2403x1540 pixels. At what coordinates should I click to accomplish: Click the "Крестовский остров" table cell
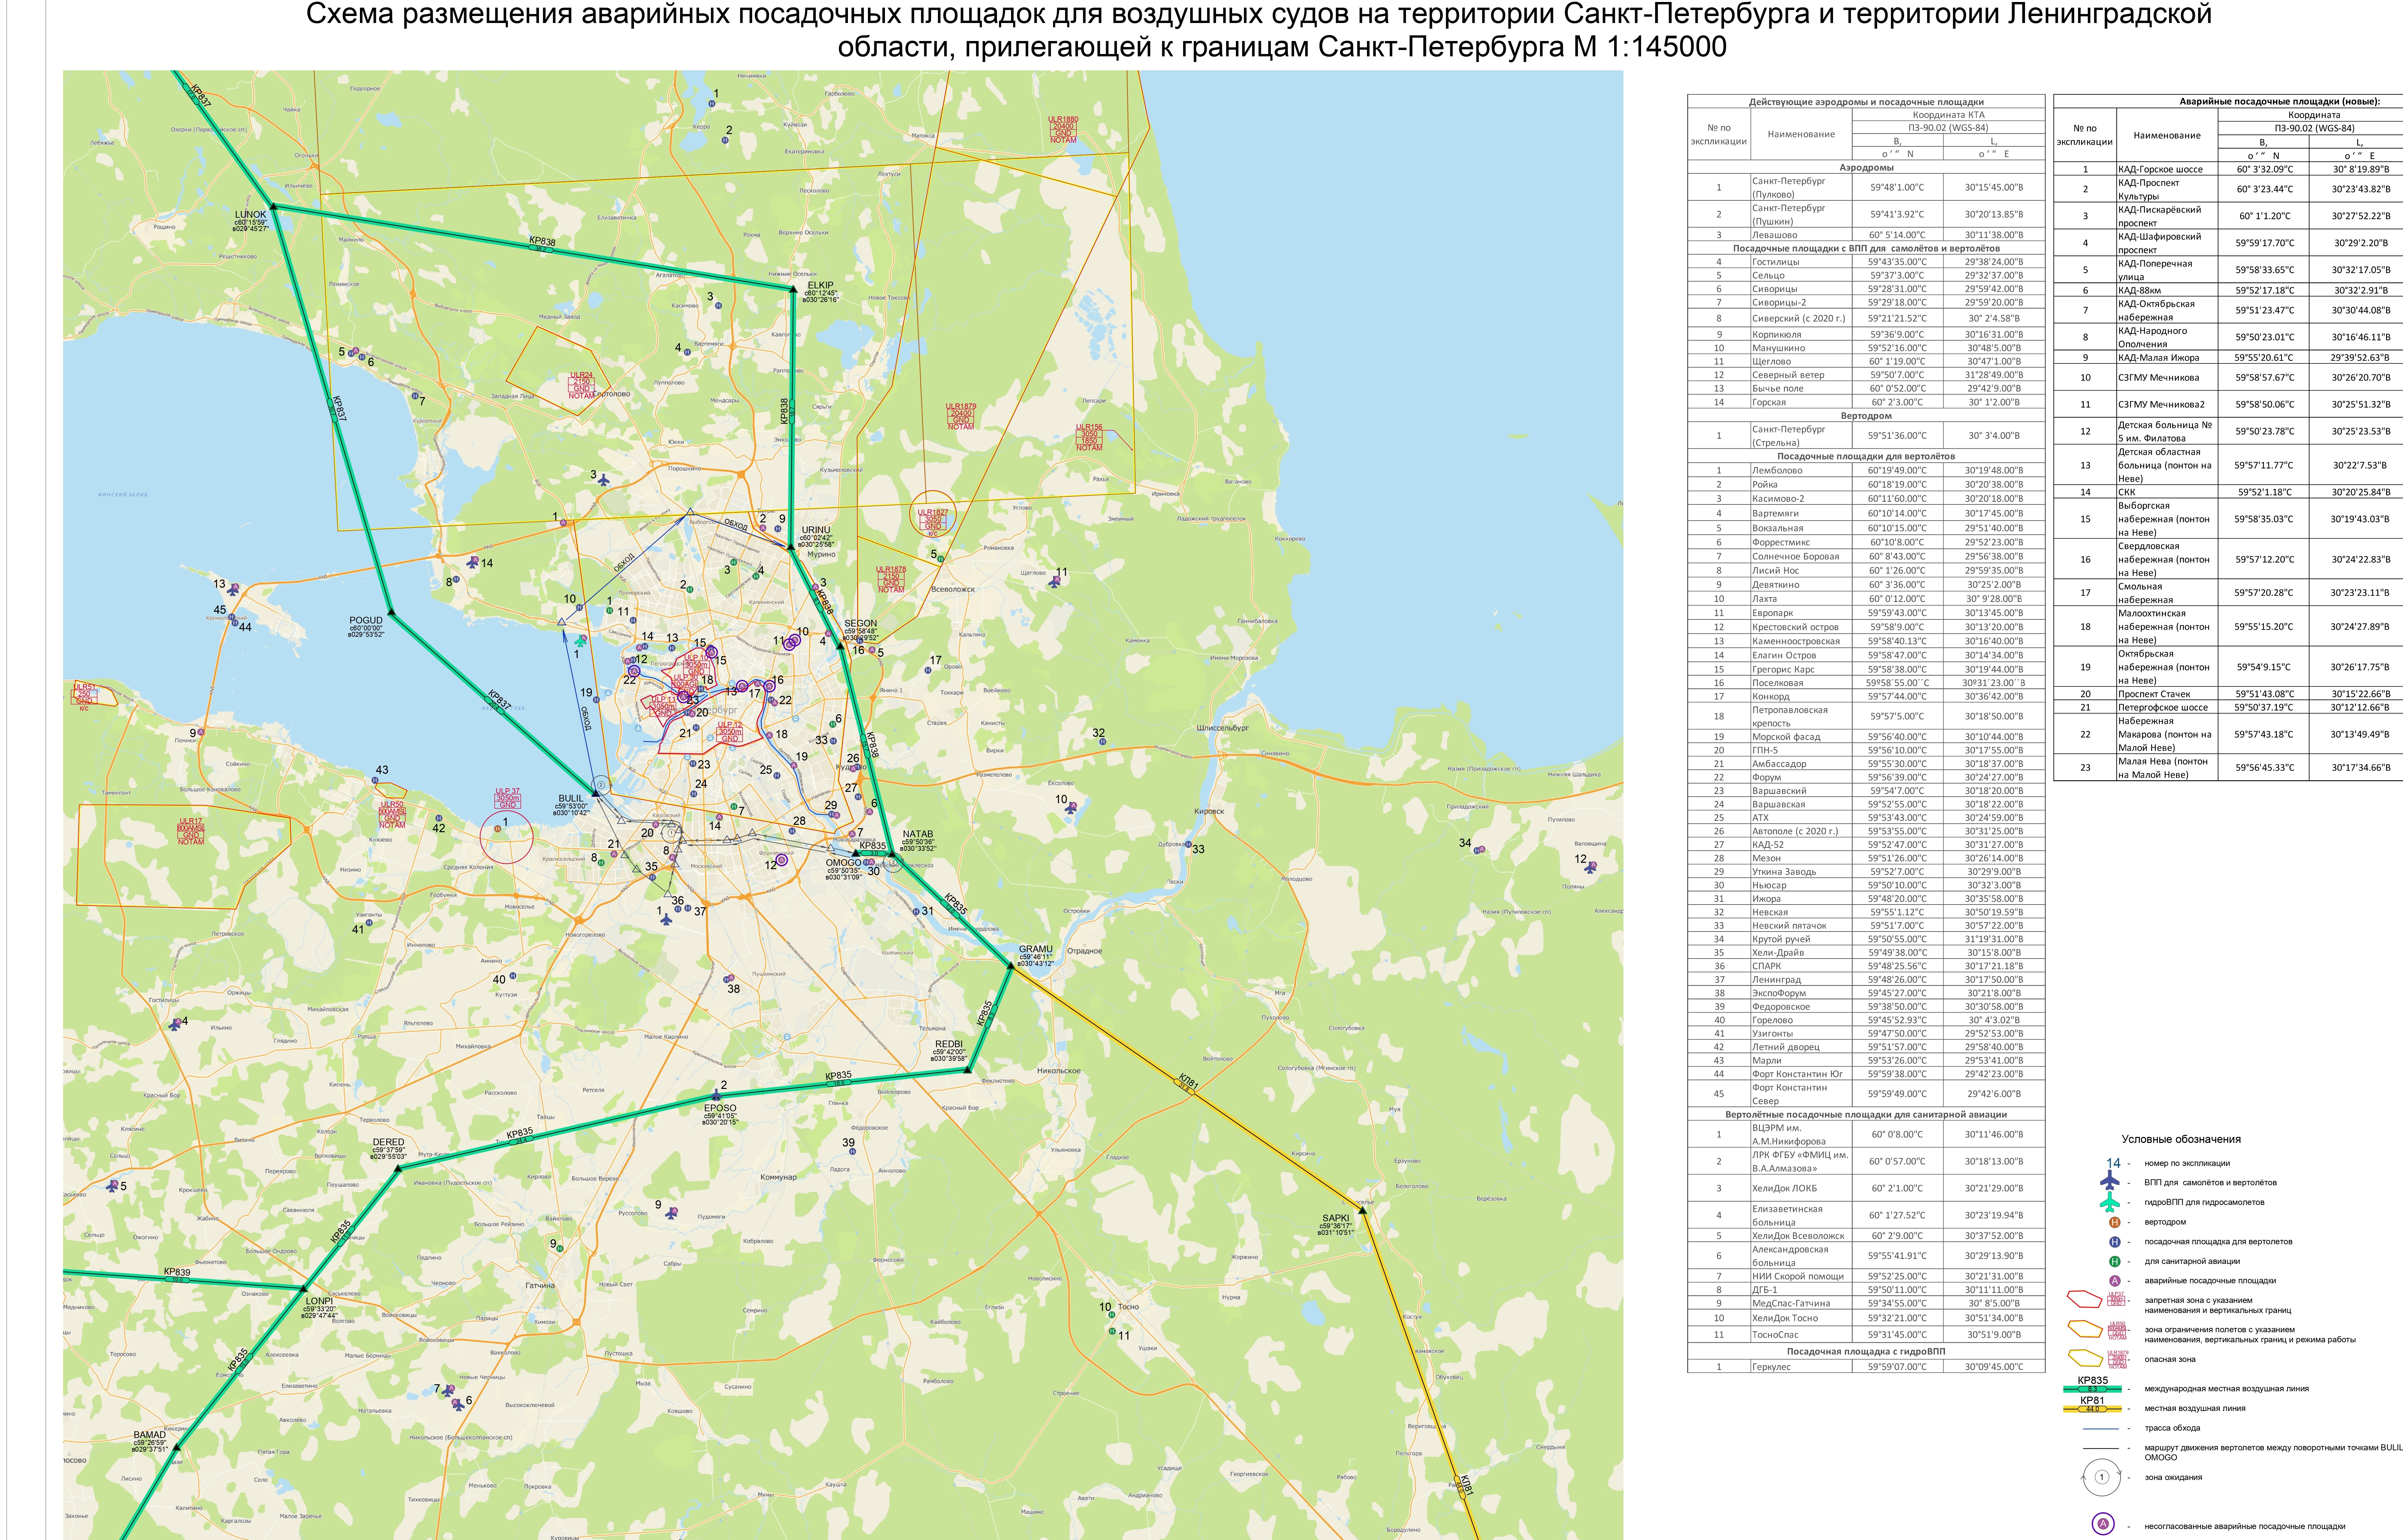(x=1801, y=627)
